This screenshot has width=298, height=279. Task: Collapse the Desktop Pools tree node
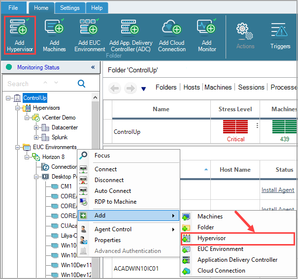click(x=36, y=177)
